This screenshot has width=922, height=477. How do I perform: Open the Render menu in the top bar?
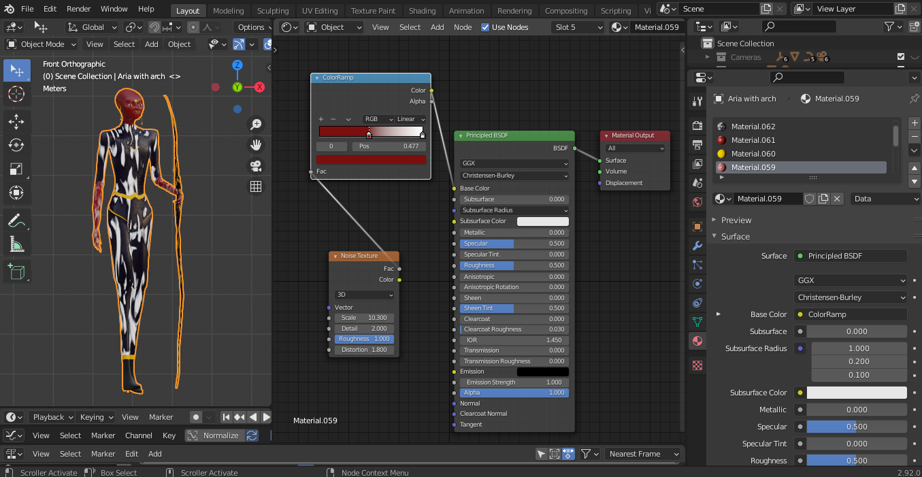click(79, 9)
